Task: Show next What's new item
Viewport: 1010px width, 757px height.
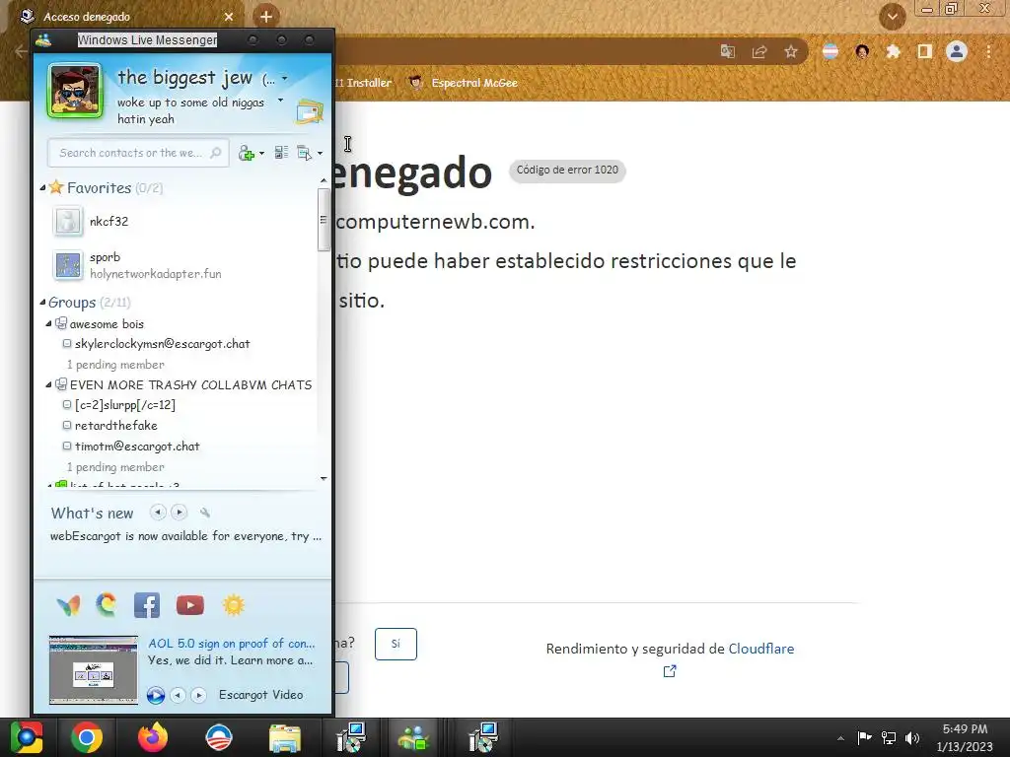Action: tap(180, 513)
